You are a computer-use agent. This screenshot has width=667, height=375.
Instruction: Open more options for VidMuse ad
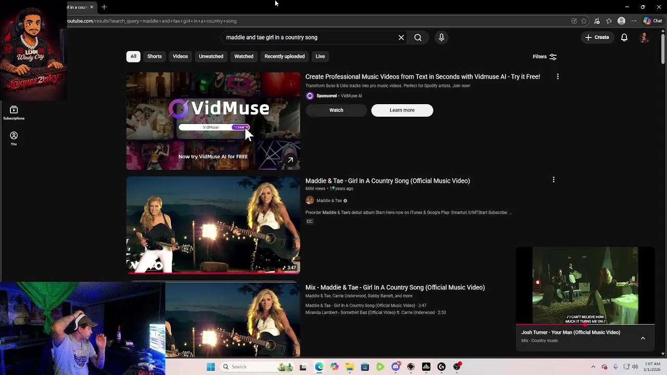click(558, 77)
